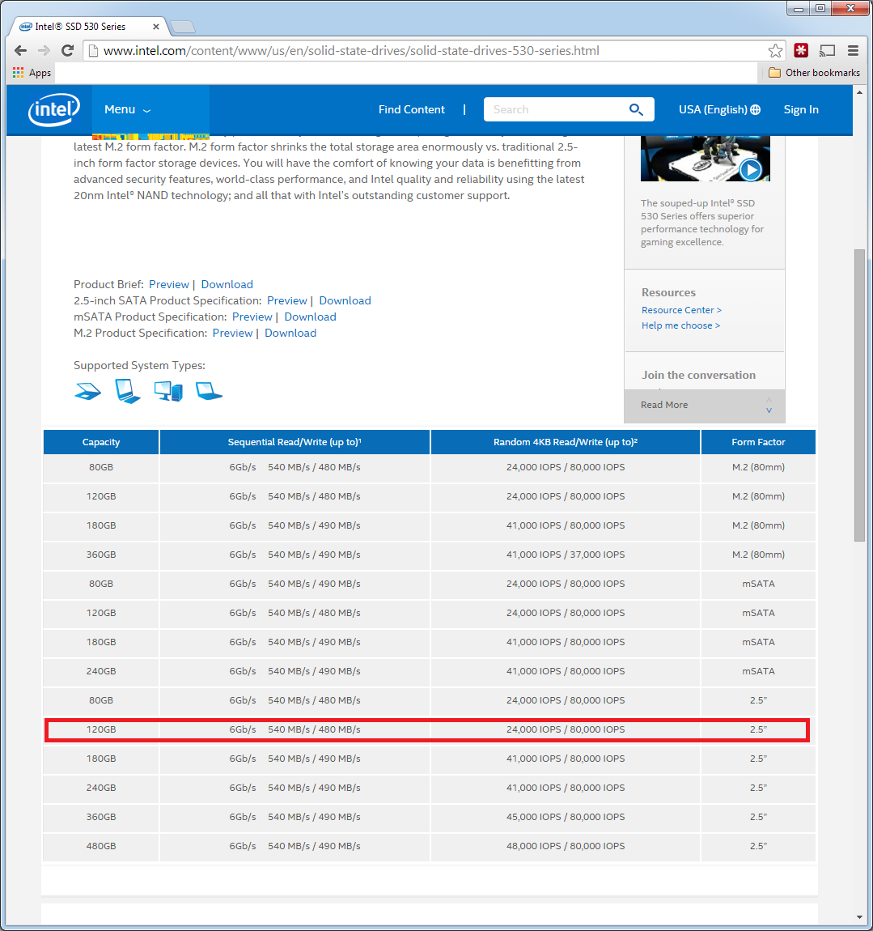Viewport: 873px width, 931px height.
Task: Click the 48,000 IOPS / 80,000 IOPS cell
Action: 566,846
